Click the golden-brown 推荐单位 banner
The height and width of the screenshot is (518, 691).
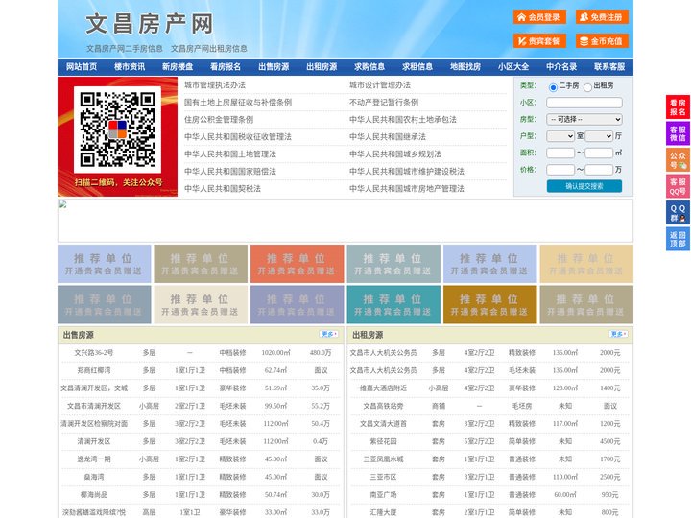(x=490, y=304)
